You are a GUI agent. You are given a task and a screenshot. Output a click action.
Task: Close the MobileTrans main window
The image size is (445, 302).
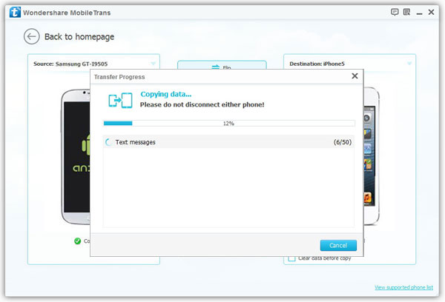[x=431, y=12]
